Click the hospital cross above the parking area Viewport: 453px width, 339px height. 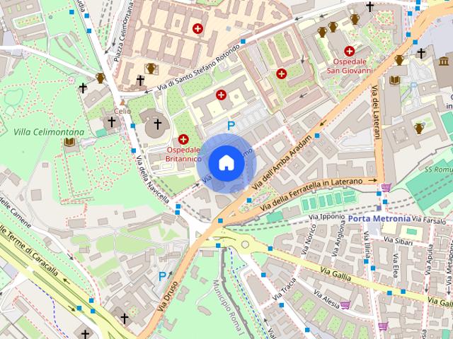click(221, 95)
